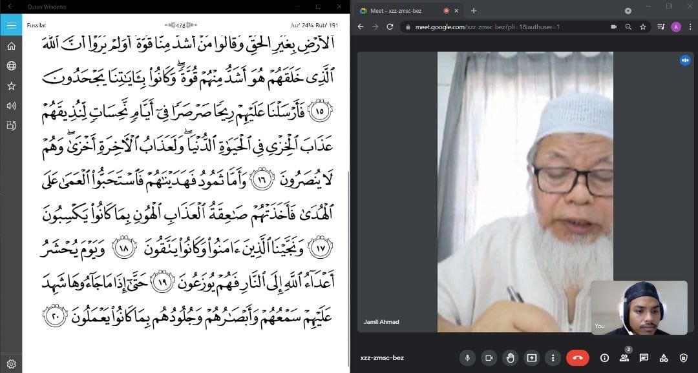Screen dimensions: 698x373
Task: Open favorites star in the Quran sidebar
Action: pyautogui.click(x=11, y=86)
